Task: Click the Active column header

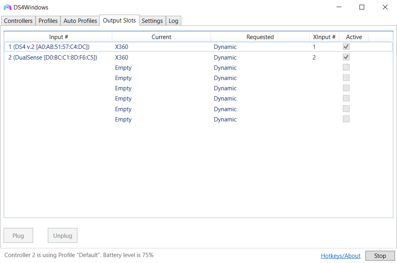Action: point(354,37)
